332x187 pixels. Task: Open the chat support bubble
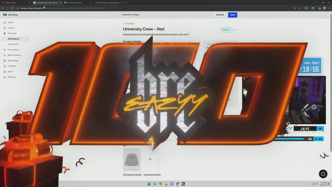click(x=323, y=174)
